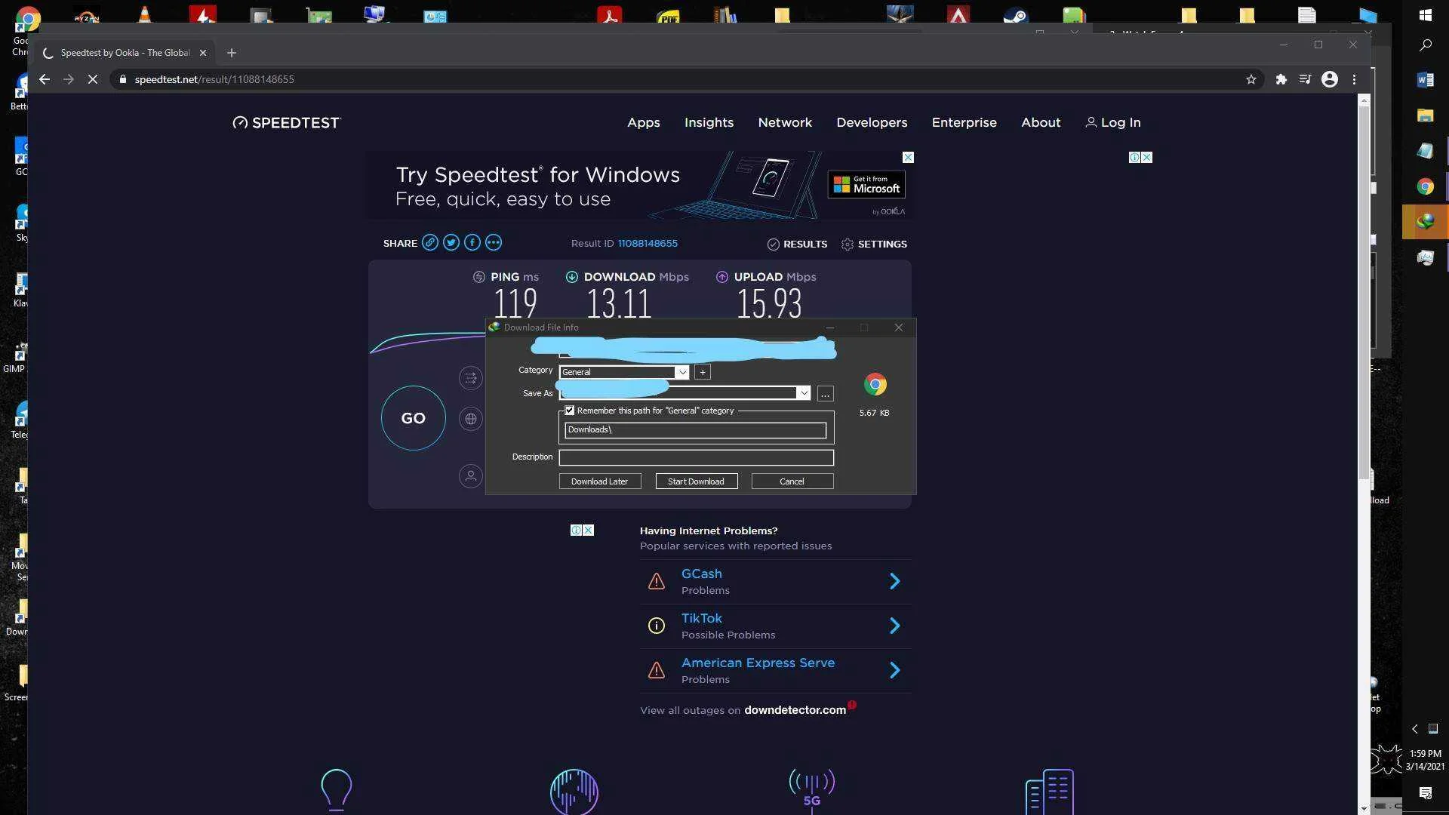
Task: Browse for save location with ellipsis button
Action: (825, 394)
